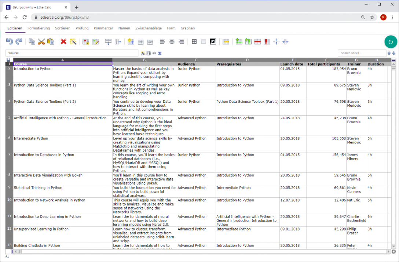Click the green refresh round button

pos(391,42)
